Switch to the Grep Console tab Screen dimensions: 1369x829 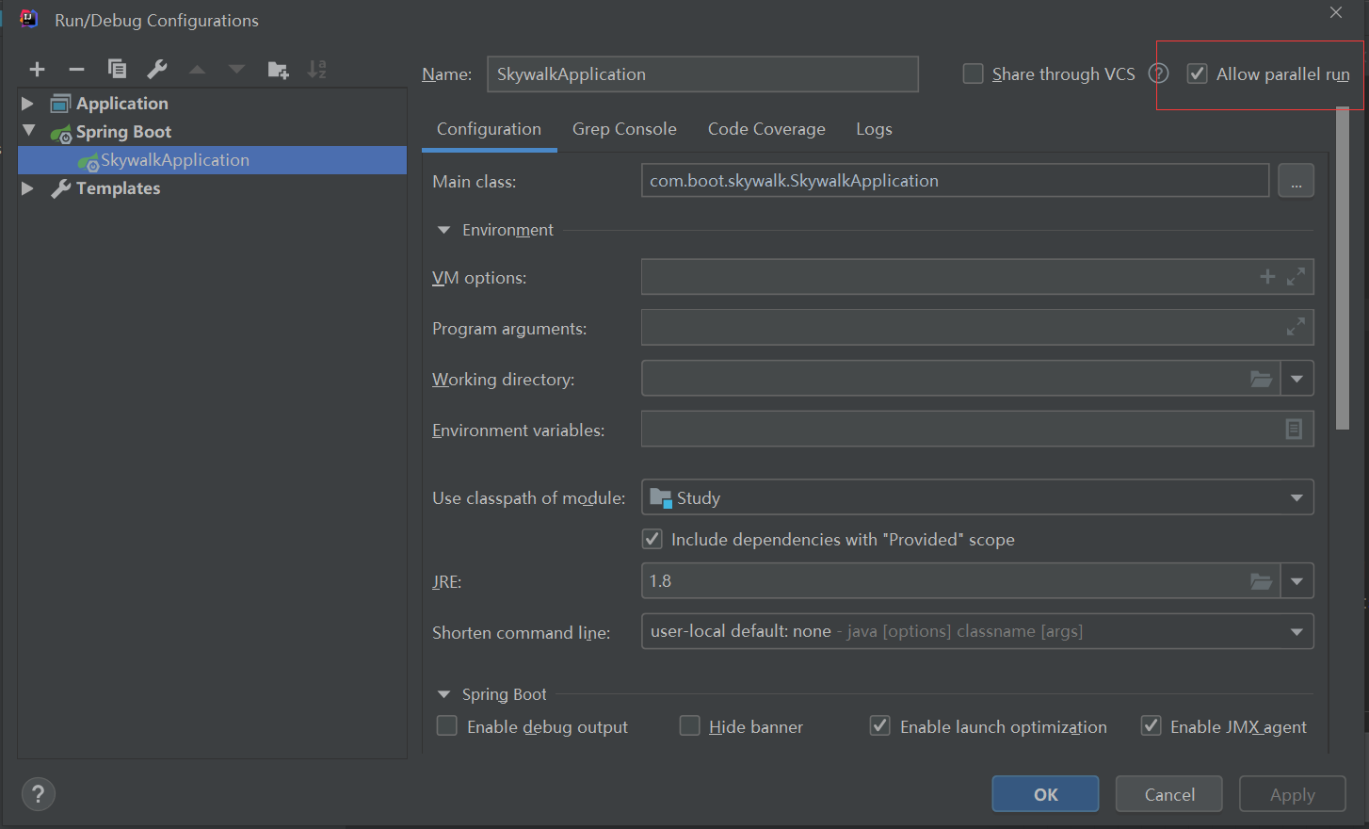pyautogui.click(x=624, y=129)
